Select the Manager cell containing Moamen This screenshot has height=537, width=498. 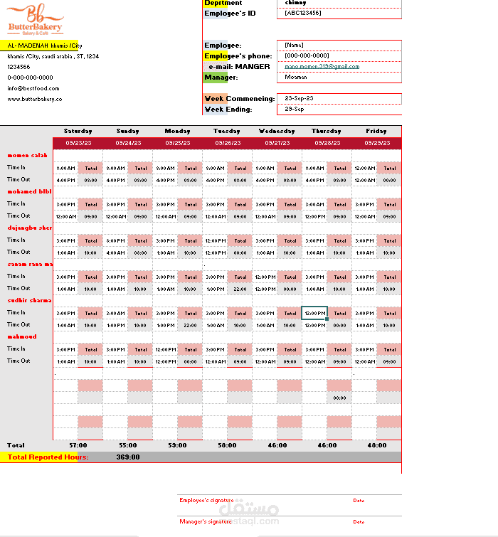[x=339, y=78]
